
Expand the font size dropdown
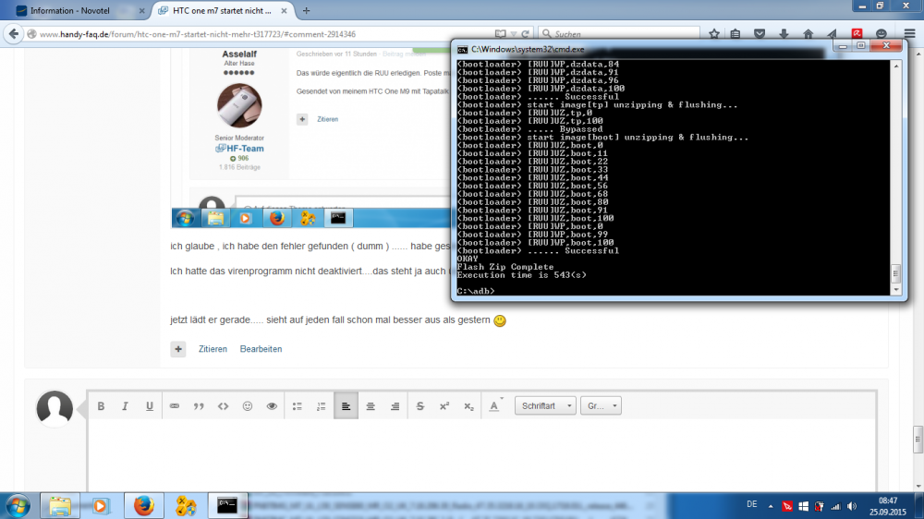click(x=601, y=405)
